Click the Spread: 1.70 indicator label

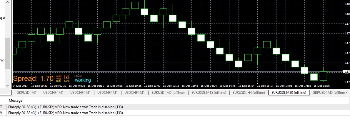click(33, 78)
